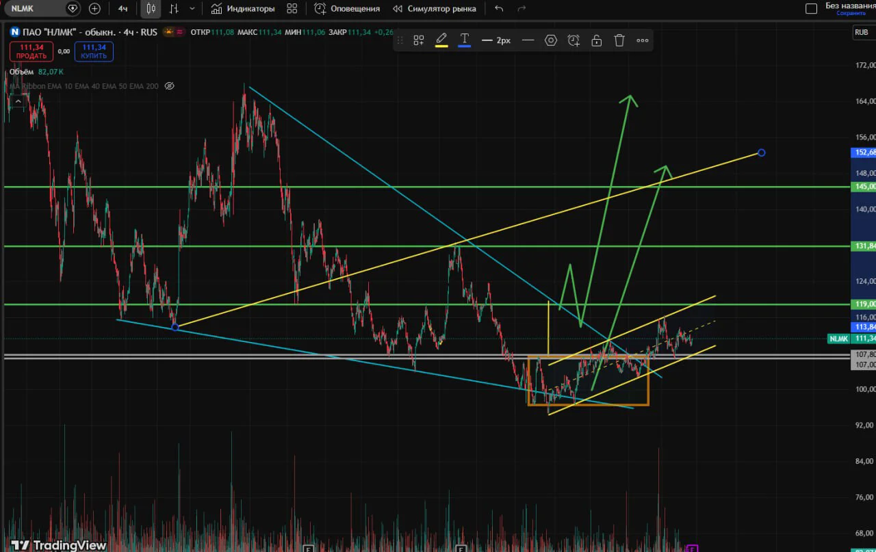Select candlestick chart type button
This screenshot has width=876, height=552.
[151, 9]
